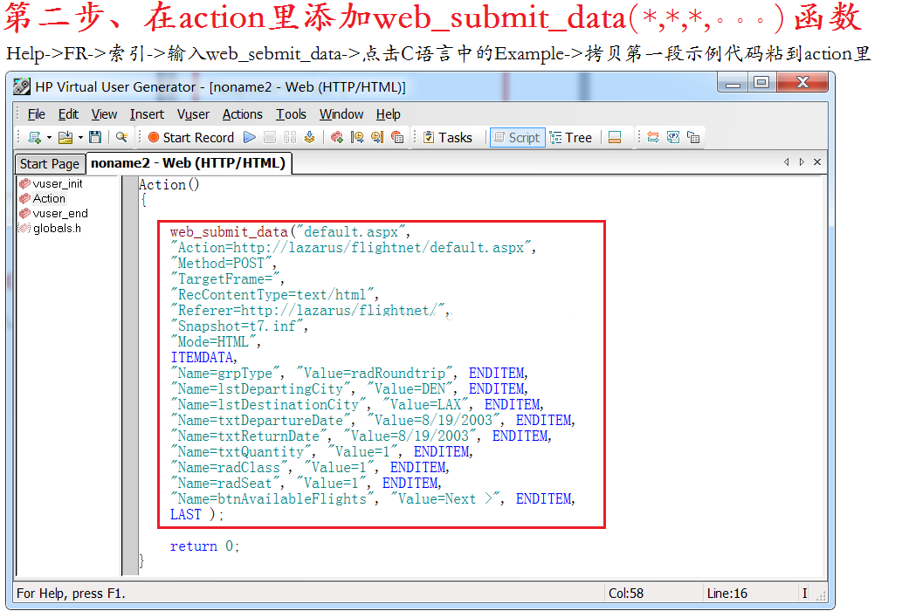Open the Tasks pane button
The height and width of the screenshot is (611, 902).
click(448, 137)
